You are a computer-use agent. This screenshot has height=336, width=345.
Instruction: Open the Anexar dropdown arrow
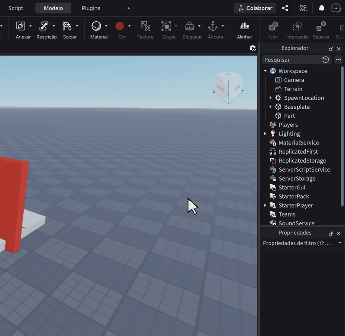point(30,26)
